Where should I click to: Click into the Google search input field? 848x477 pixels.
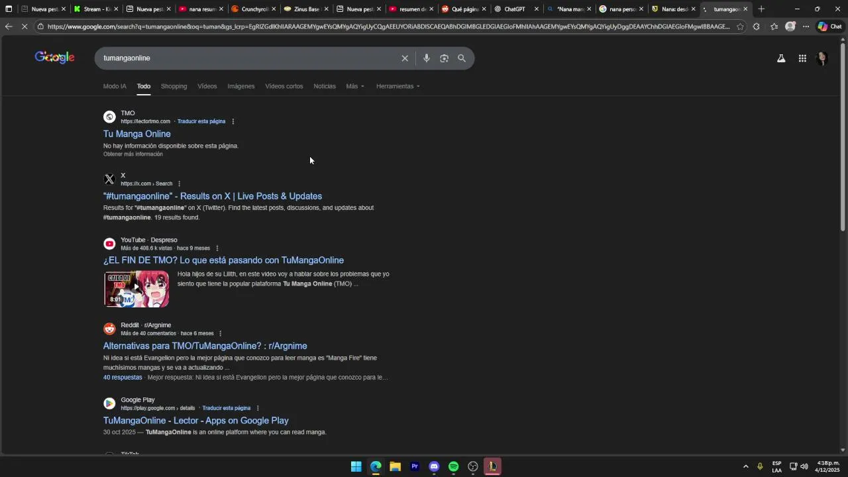[248, 58]
